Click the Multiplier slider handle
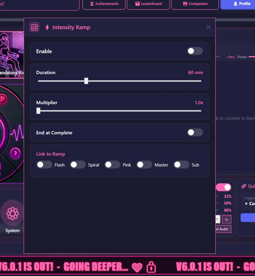The image size is (255, 276). click(x=38, y=111)
